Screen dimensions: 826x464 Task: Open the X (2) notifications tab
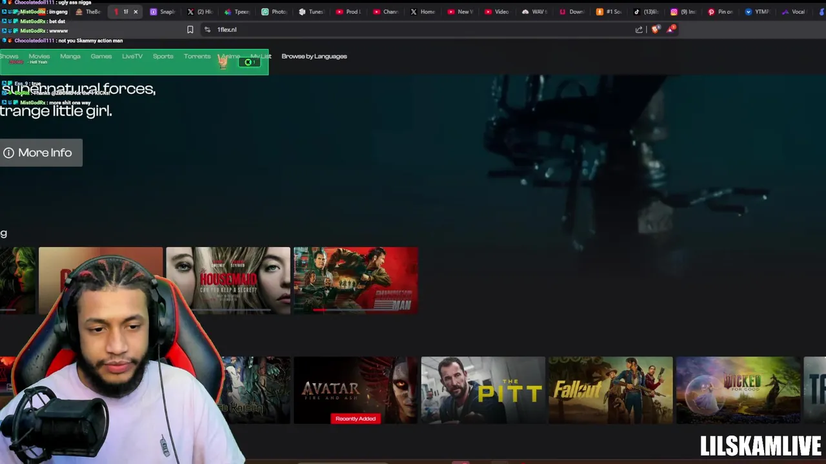[x=200, y=12]
